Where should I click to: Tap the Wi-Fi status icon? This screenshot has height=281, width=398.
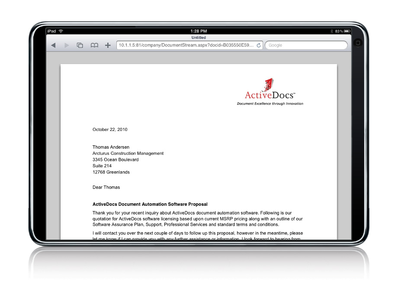tap(61, 31)
